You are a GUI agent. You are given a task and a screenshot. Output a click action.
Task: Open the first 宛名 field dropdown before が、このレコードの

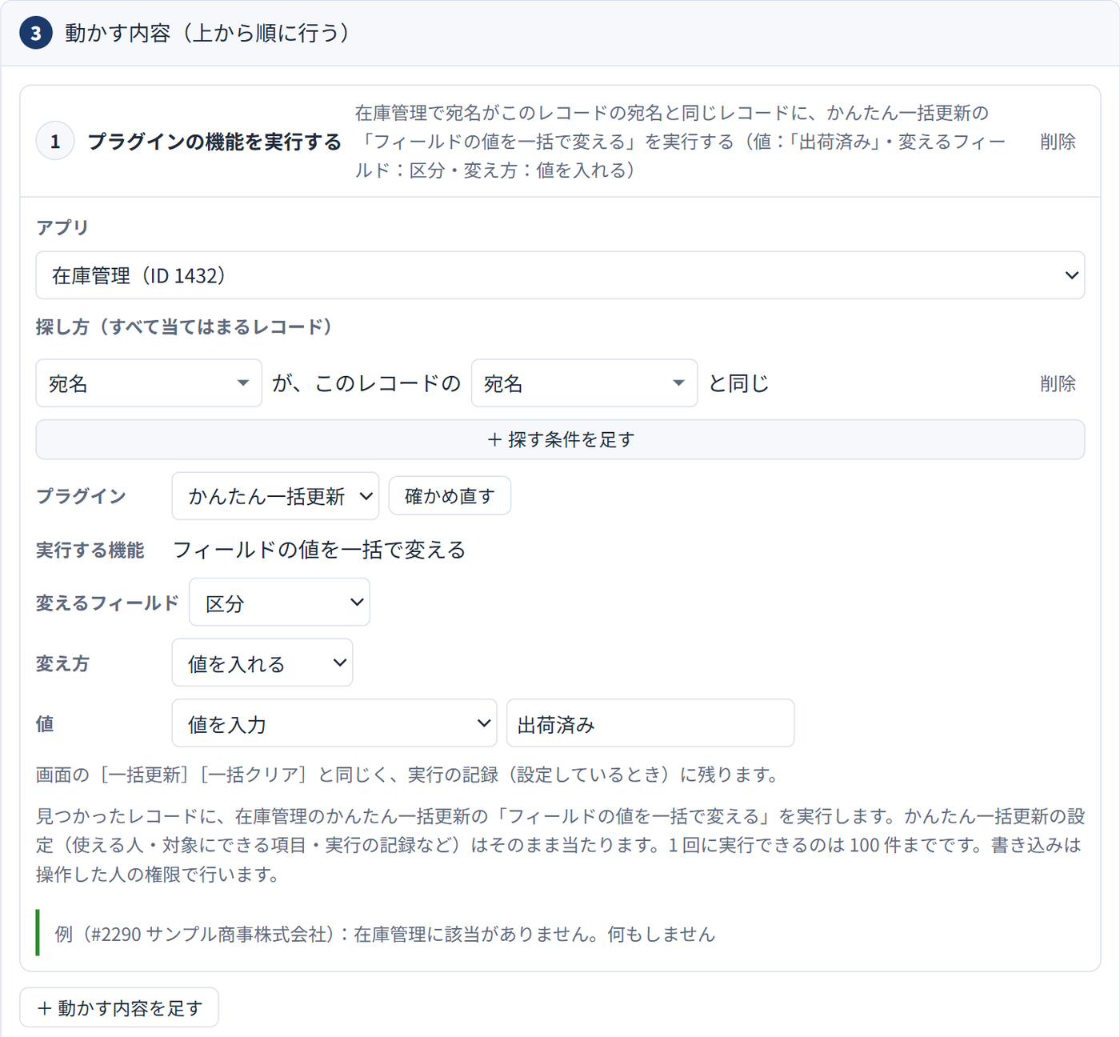149,383
